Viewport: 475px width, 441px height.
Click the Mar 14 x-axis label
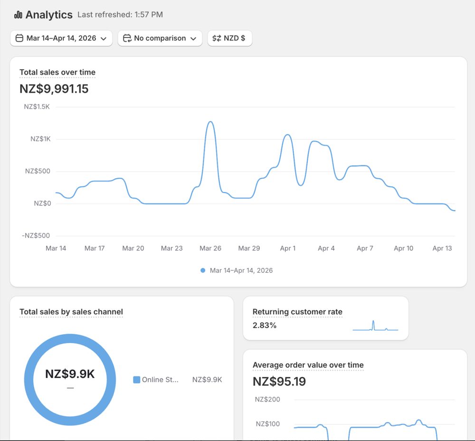(56, 248)
